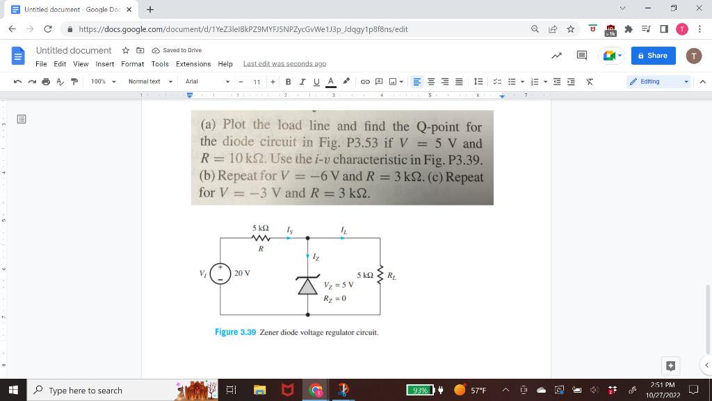Open the Format menu
Screen dimensions: 712x401
132,63
